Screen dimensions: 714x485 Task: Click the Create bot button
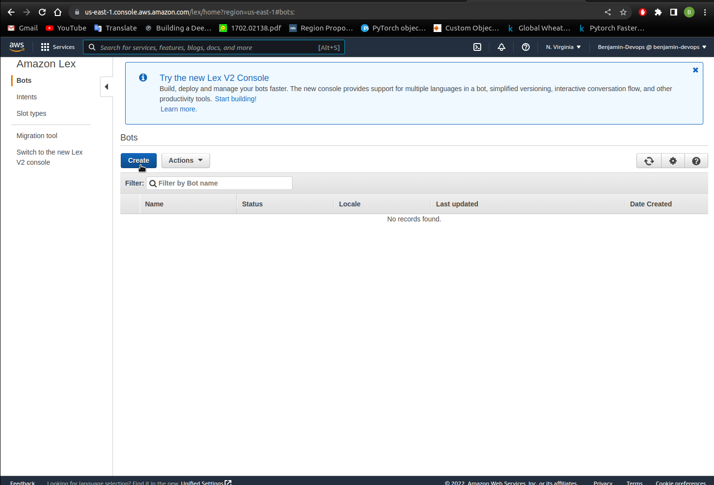[x=139, y=160]
